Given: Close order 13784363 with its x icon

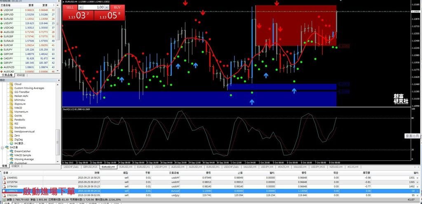Looking at the screenshot, I should 417,187.
